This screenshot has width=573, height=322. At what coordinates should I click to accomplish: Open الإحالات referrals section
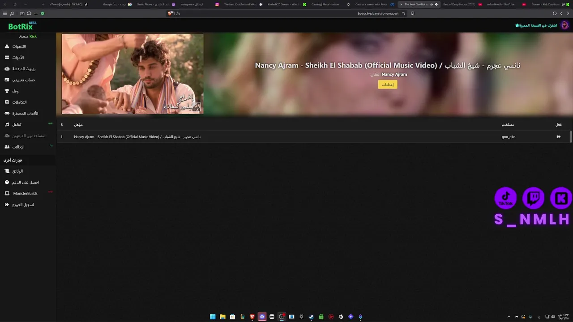click(x=14, y=147)
